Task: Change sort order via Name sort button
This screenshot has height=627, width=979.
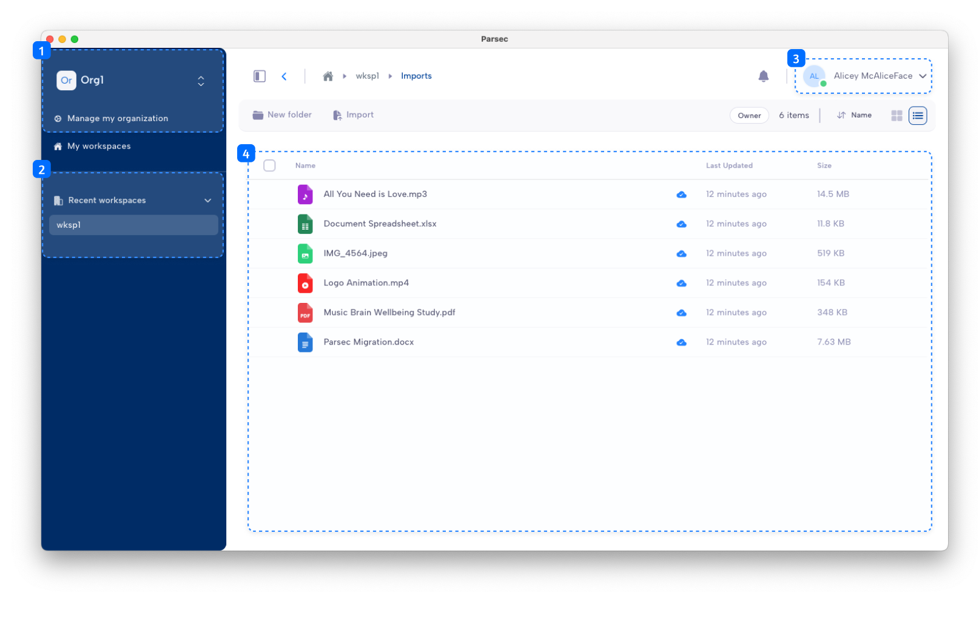Action: coord(854,115)
